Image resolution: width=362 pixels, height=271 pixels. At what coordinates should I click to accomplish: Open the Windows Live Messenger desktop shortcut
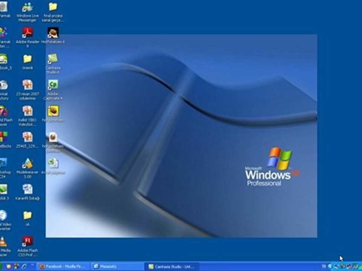coord(28,12)
